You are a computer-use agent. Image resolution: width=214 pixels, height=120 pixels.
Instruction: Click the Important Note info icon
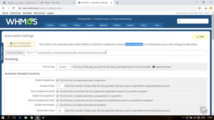[154, 67]
